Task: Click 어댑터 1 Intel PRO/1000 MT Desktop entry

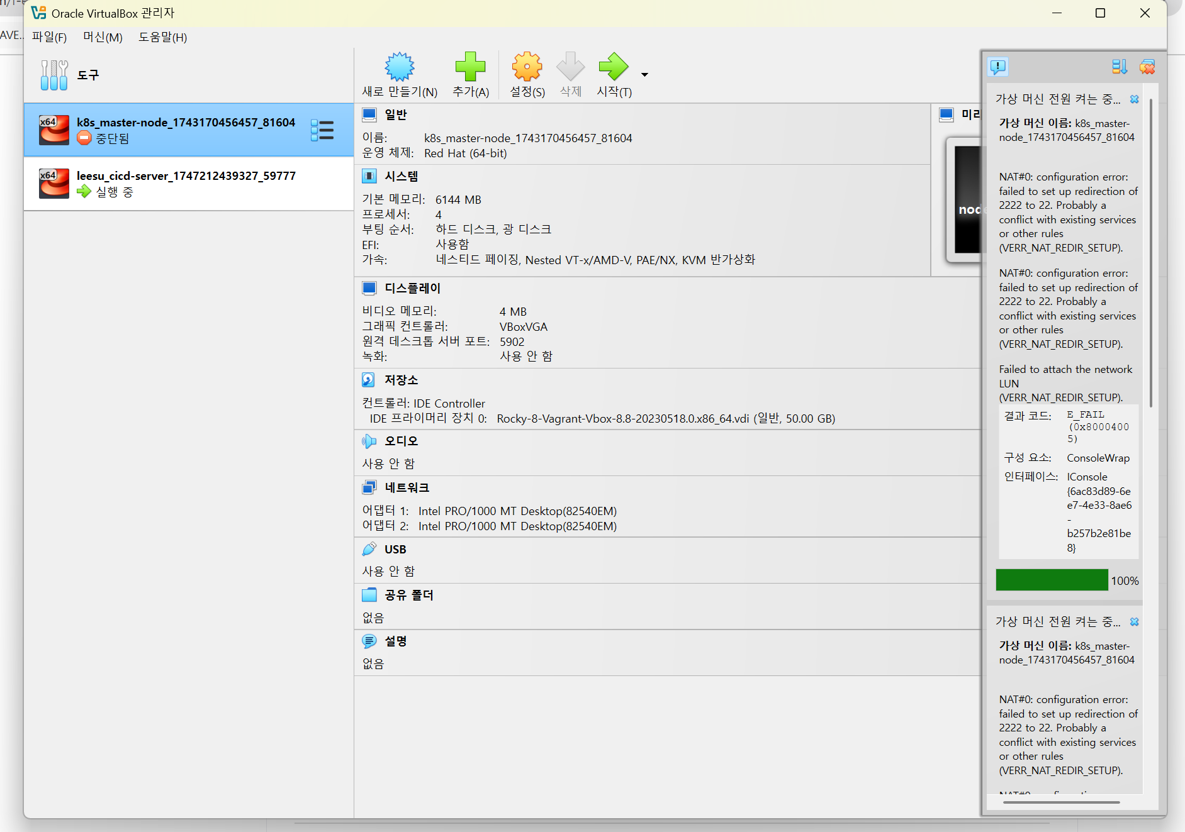Action: [490, 511]
